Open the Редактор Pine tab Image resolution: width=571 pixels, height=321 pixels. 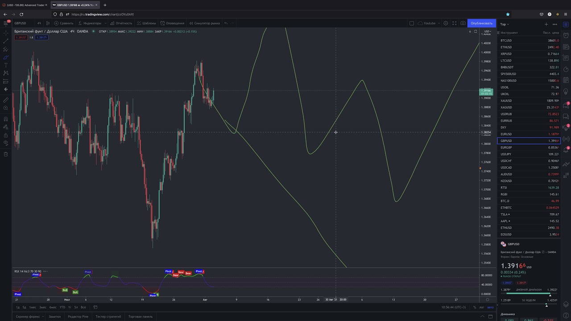tap(78, 317)
